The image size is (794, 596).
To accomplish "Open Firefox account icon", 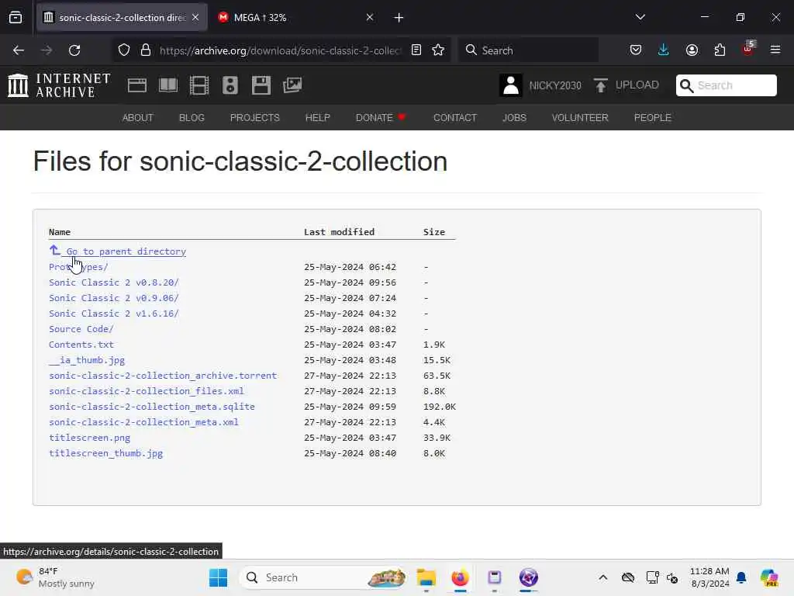I will click(x=692, y=50).
